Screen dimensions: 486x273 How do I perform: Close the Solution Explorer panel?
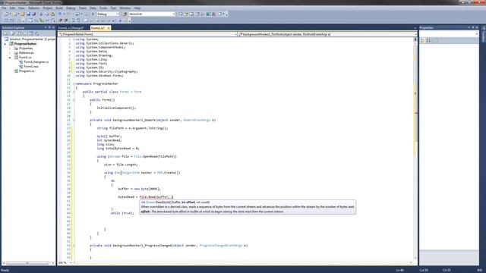pyautogui.click(x=53, y=27)
